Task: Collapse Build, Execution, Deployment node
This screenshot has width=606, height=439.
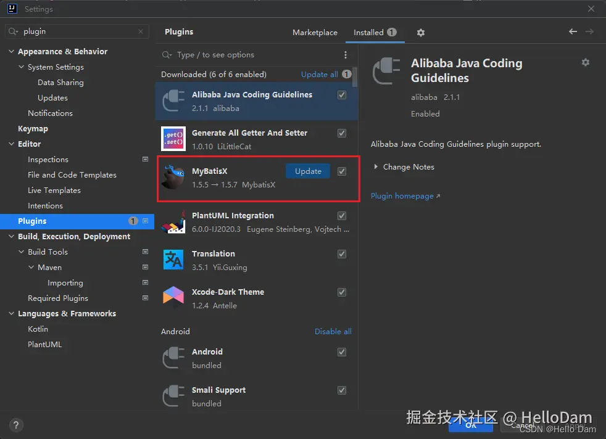Action: (x=11, y=236)
